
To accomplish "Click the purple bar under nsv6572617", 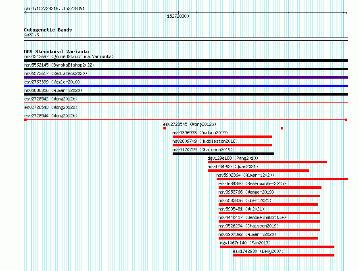I will (186, 77).
